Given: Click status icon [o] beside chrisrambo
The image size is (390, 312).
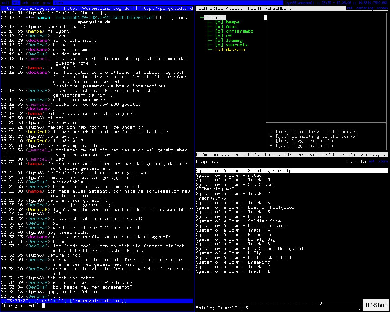Looking at the screenshot, I should tap(219, 31).
